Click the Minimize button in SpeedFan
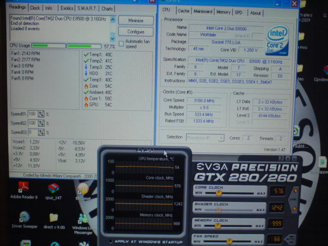Viewport: 328px width, 246px height. coord(136,20)
